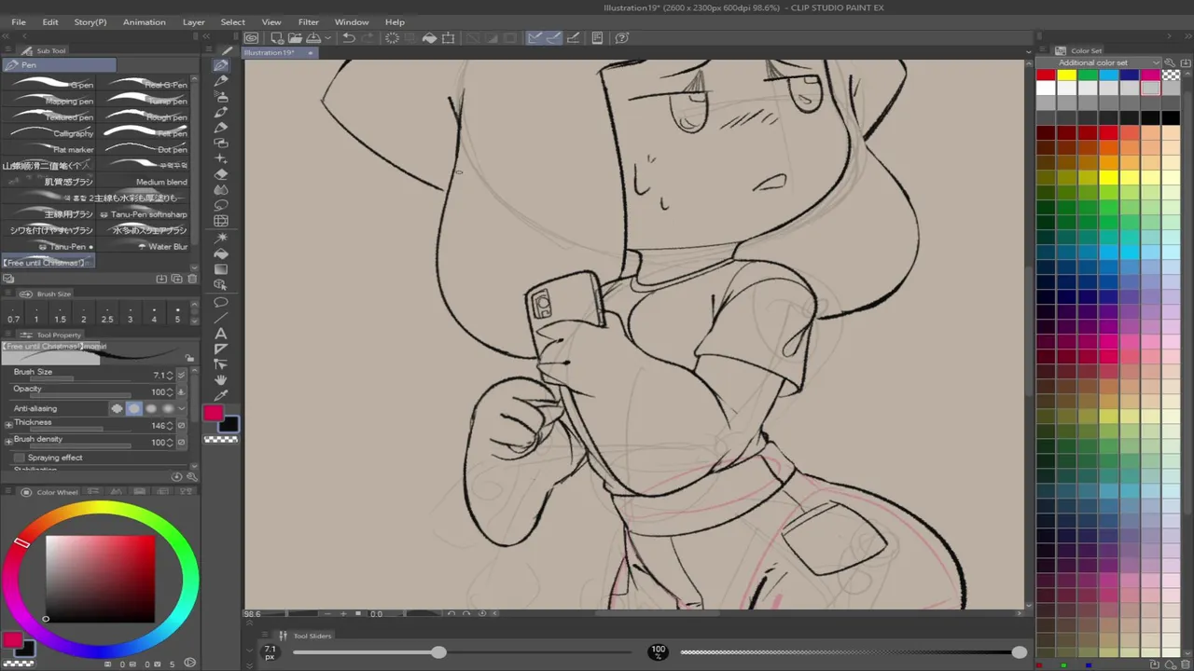
Task: Click the CLIP STUDIO support help icon
Action: 623,38
